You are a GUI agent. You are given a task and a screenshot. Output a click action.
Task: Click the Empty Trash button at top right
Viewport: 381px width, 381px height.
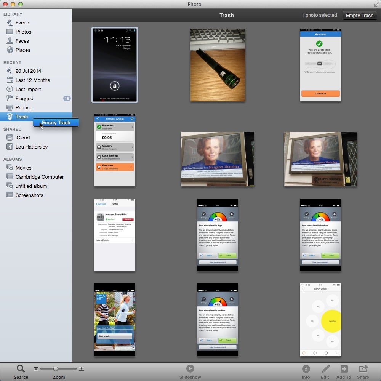point(360,15)
